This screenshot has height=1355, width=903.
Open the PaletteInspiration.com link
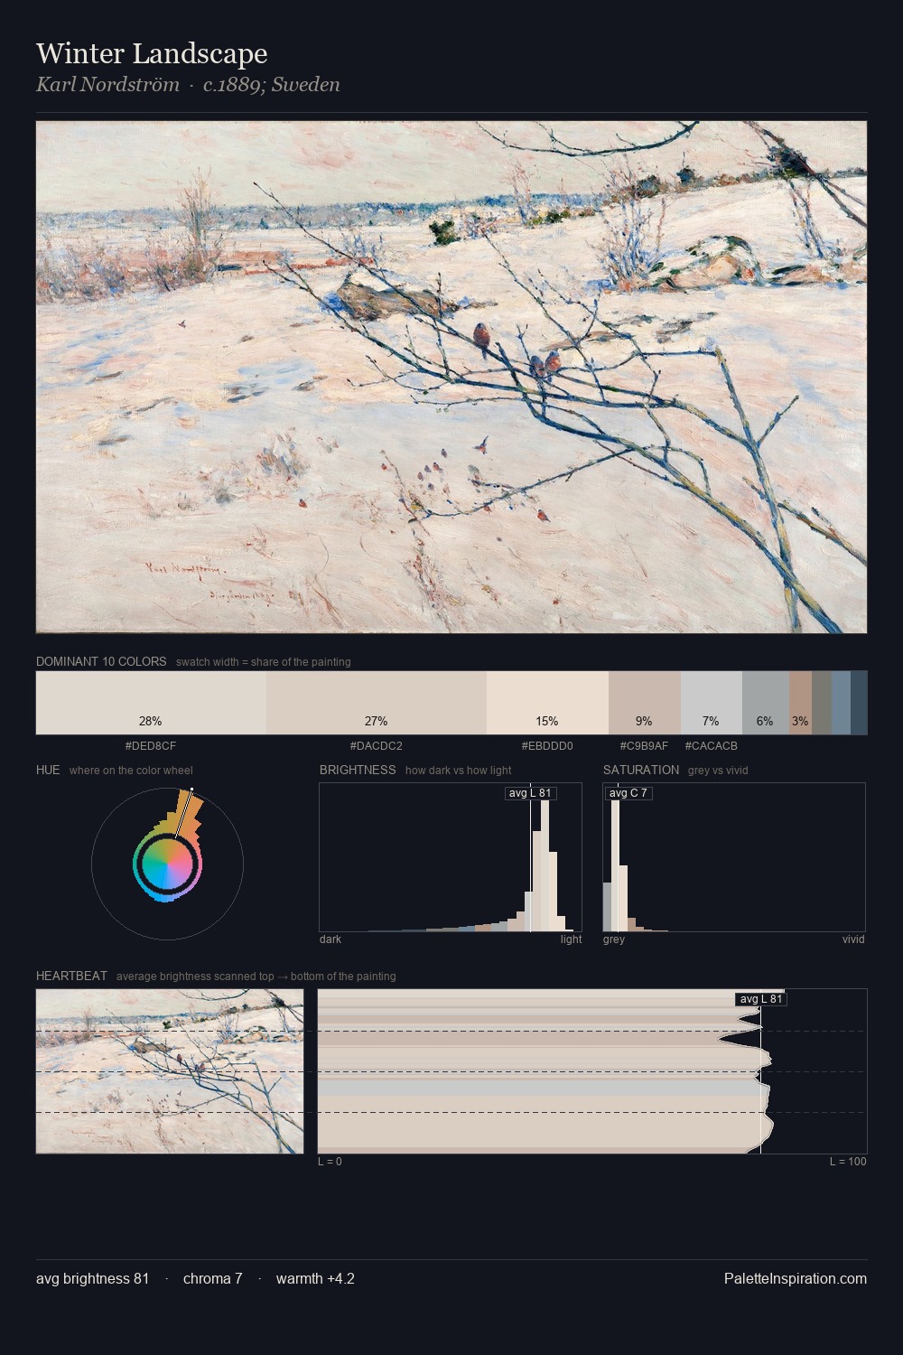pos(796,1278)
